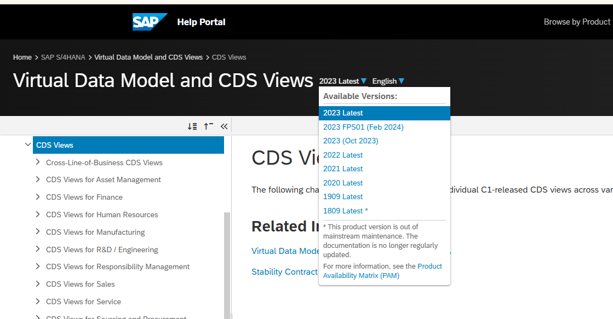Click the collapse-all tree icon

click(x=208, y=126)
